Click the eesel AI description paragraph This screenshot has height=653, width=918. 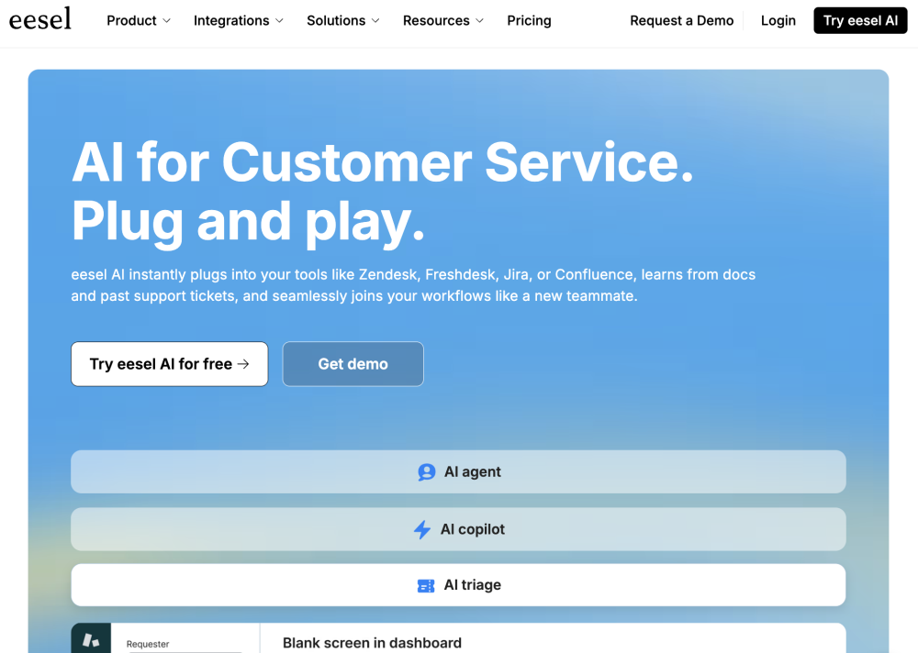(x=413, y=285)
